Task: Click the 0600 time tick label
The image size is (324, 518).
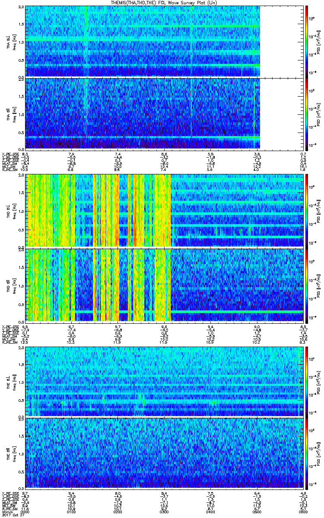Action: (303, 512)
